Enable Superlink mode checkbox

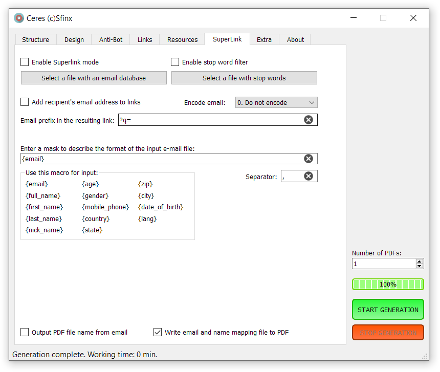(x=25, y=62)
